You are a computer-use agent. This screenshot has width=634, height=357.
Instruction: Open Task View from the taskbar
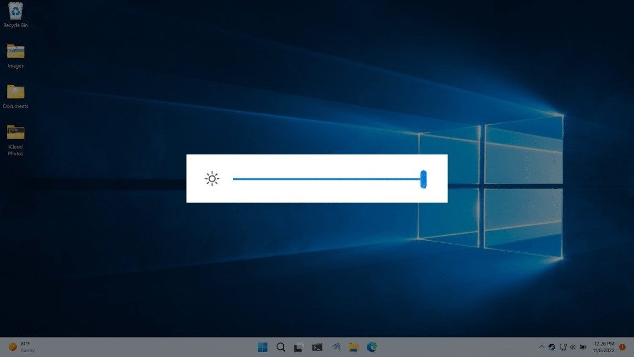pyautogui.click(x=299, y=347)
